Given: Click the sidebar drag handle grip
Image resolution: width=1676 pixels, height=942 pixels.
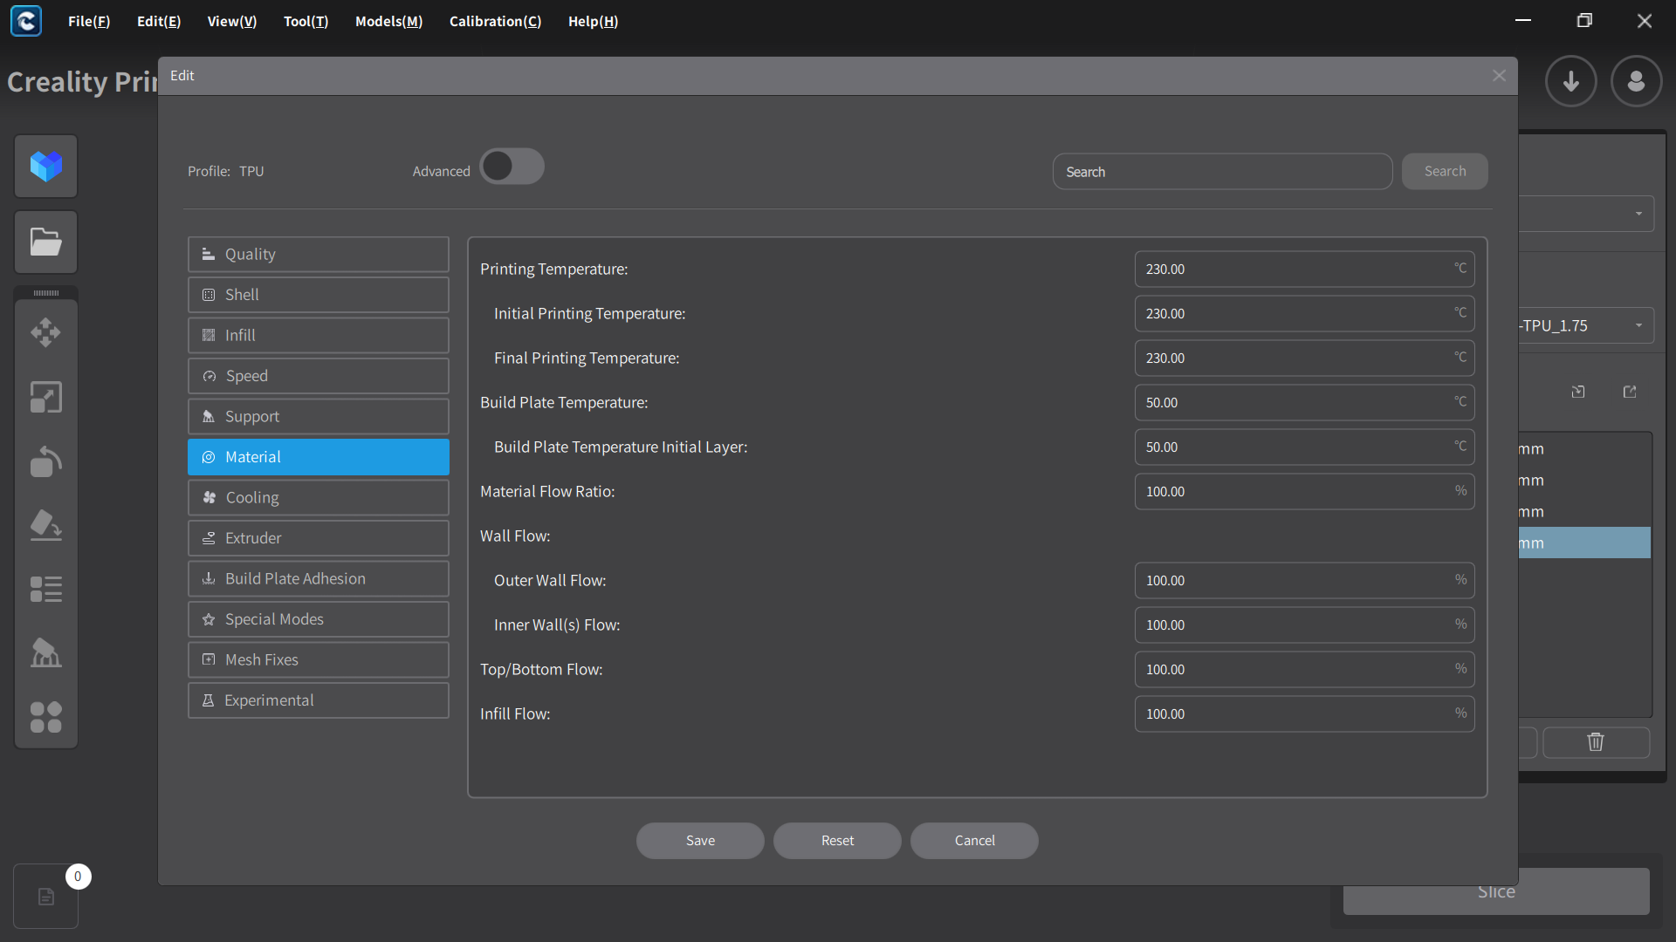Looking at the screenshot, I should click(x=46, y=293).
